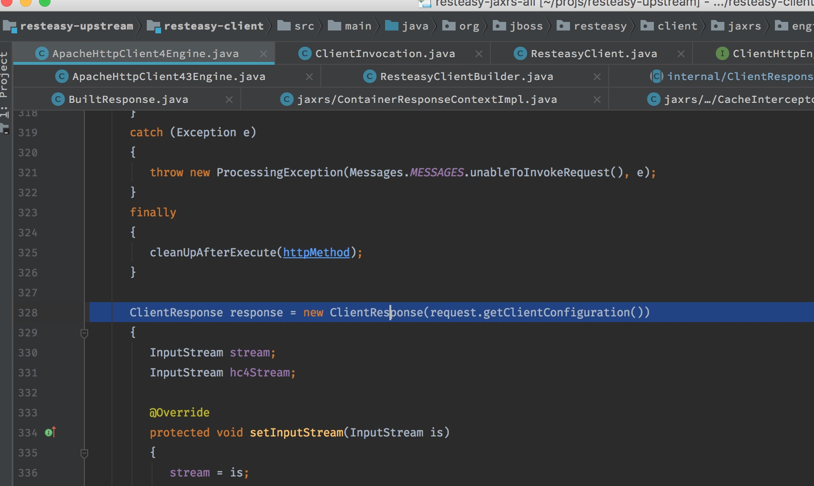Close ApacheHttpClient4Engine.java tab
This screenshot has width=814, height=486.
(x=263, y=54)
